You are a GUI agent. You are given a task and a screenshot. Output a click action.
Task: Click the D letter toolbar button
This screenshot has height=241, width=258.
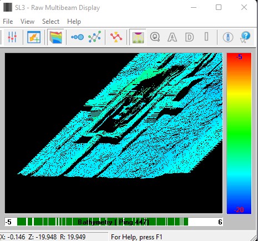(189, 37)
